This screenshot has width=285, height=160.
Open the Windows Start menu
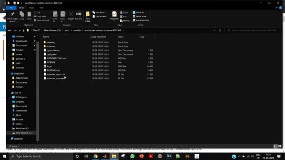coord(4,156)
